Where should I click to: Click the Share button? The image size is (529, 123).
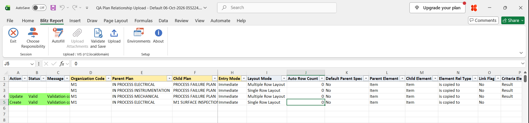[x=513, y=20]
